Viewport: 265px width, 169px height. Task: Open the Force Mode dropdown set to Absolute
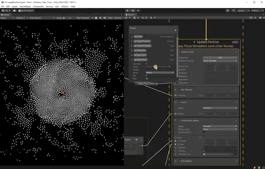[x=220, y=107]
